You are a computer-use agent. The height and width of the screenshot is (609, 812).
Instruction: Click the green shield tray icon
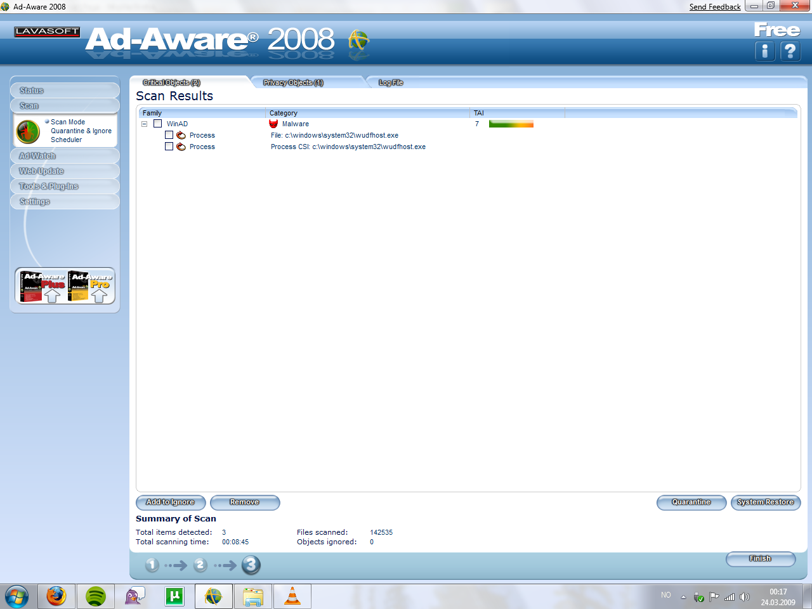[x=698, y=597]
